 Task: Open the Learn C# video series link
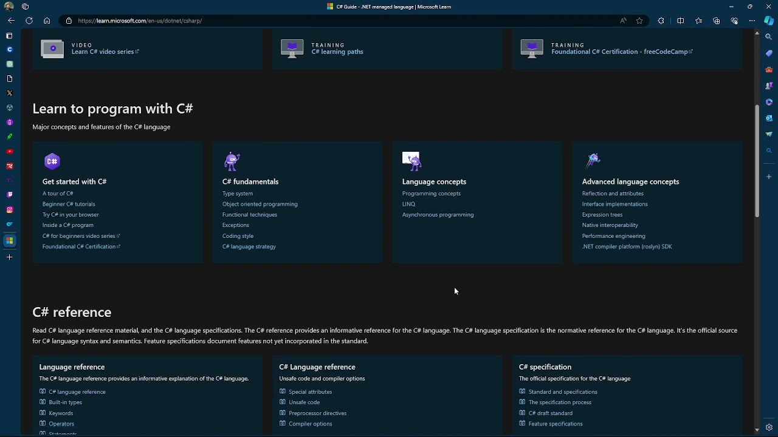(x=105, y=52)
